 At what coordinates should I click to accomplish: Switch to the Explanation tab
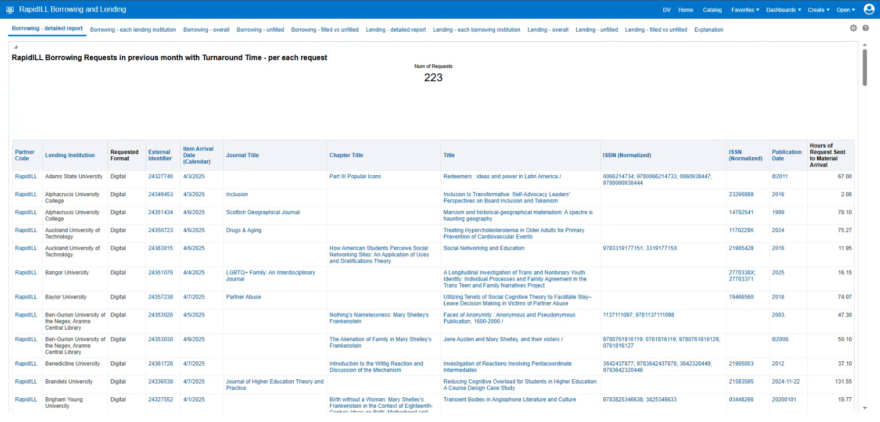(x=709, y=30)
